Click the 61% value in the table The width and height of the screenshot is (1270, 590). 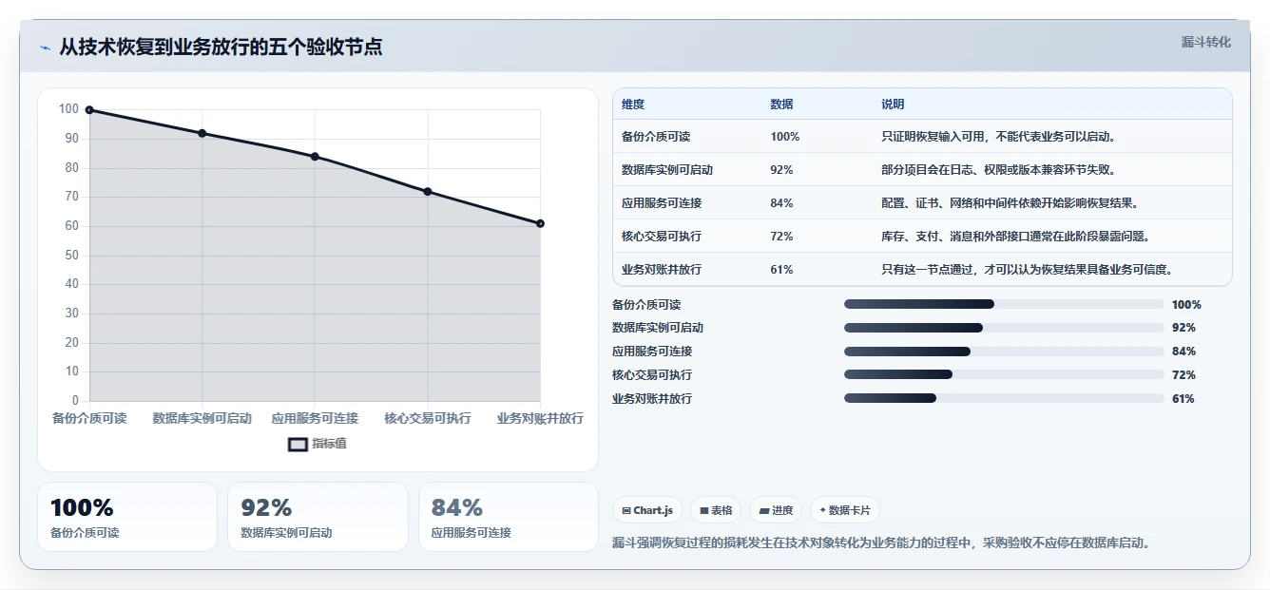(x=781, y=270)
